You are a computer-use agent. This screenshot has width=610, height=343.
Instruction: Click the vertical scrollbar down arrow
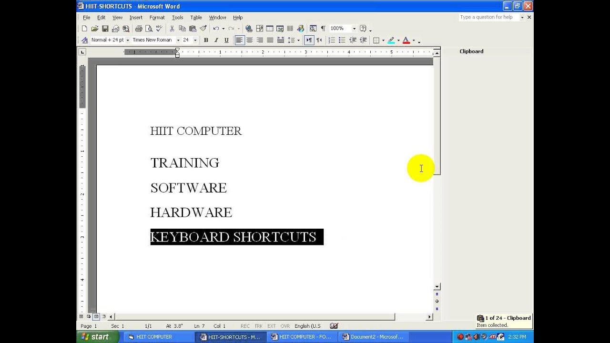(x=437, y=287)
